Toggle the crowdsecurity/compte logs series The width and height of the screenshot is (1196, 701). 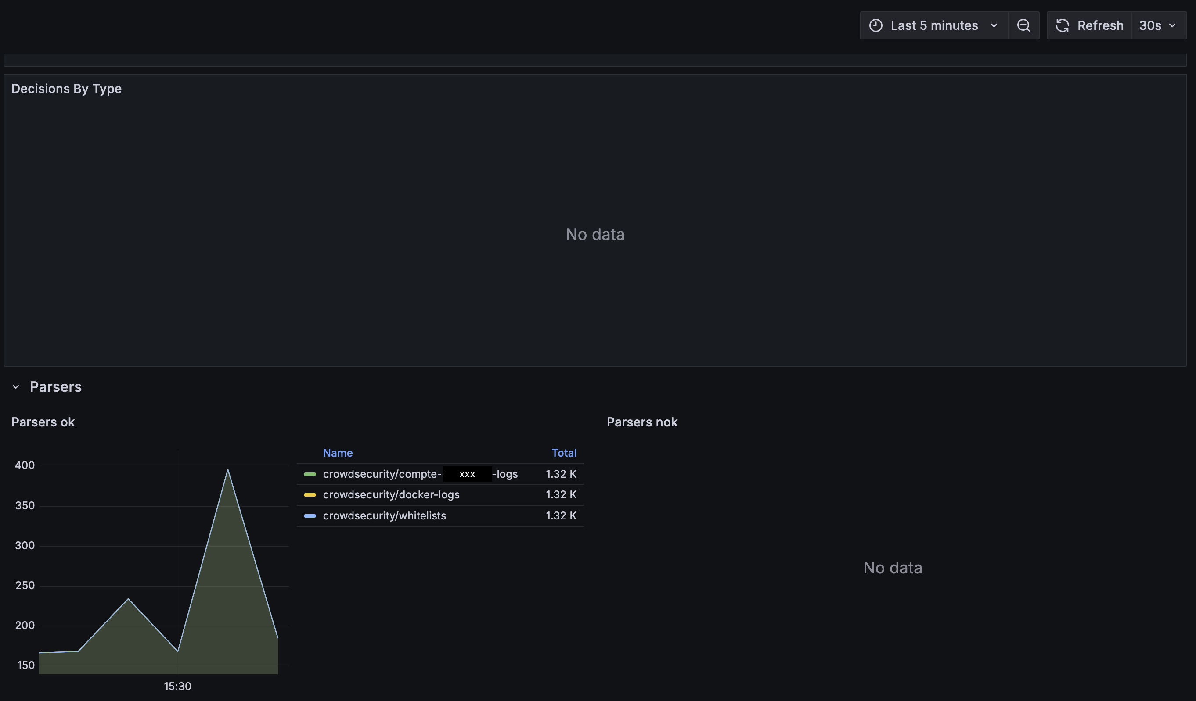click(382, 474)
